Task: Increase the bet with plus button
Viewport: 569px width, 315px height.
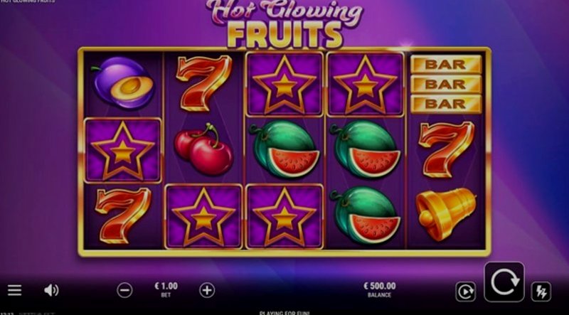Action: tap(207, 290)
